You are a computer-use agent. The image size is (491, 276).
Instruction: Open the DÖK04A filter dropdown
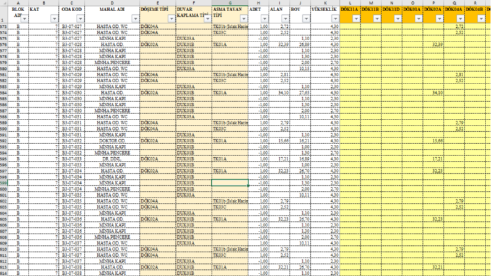(460, 19)
